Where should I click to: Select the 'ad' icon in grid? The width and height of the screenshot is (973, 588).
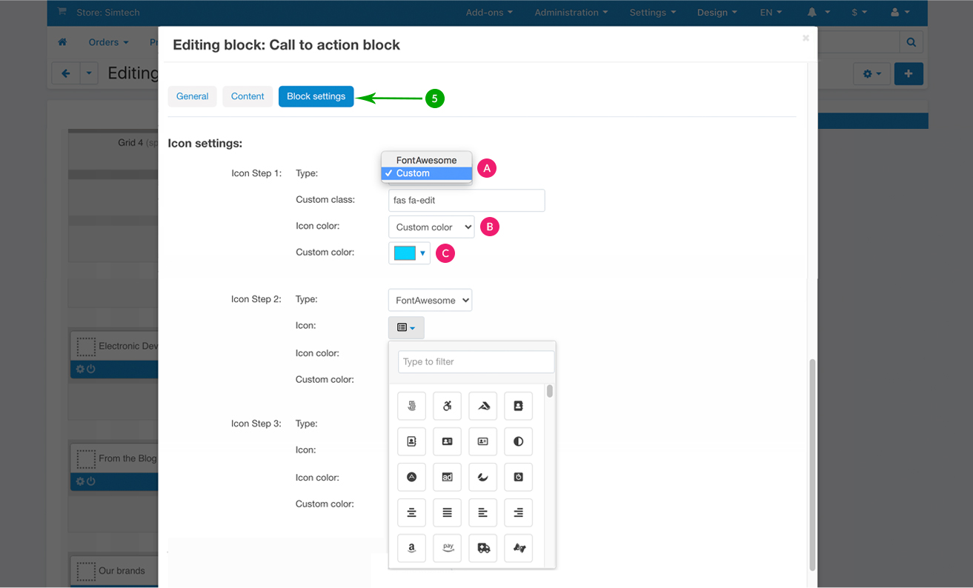coord(447,477)
